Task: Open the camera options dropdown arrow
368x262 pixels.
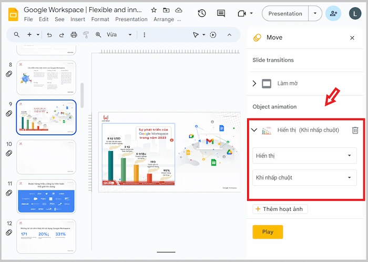Action: pos(251,13)
